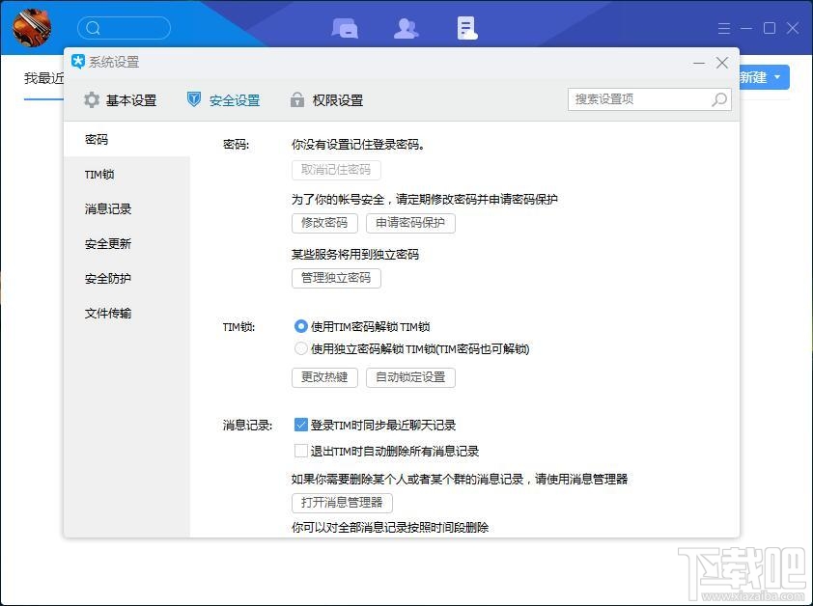
Task: Open the group chat icon in the top toolbar
Action: point(345,28)
